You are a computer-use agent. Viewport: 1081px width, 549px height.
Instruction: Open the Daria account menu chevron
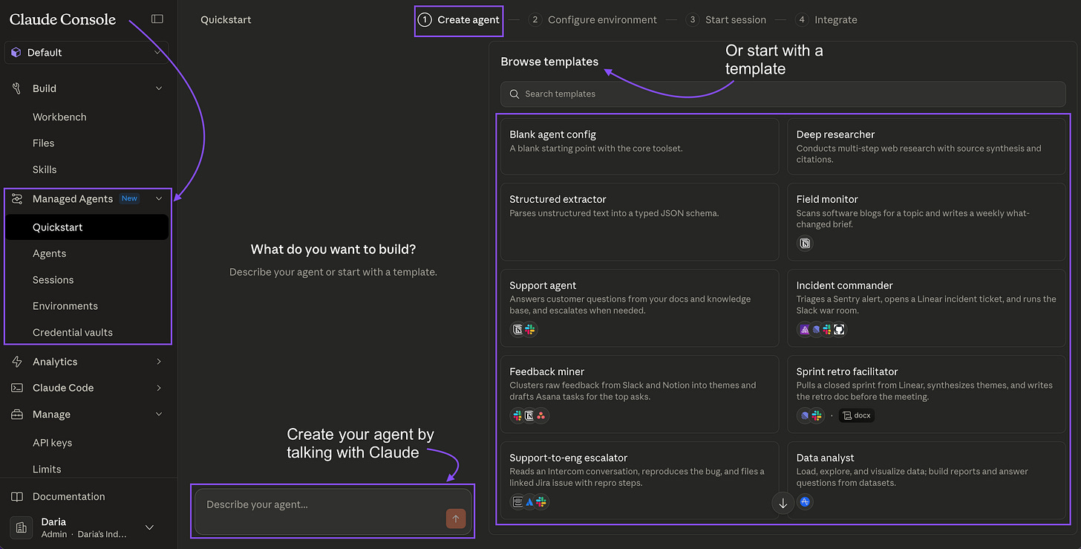[149, 527]
